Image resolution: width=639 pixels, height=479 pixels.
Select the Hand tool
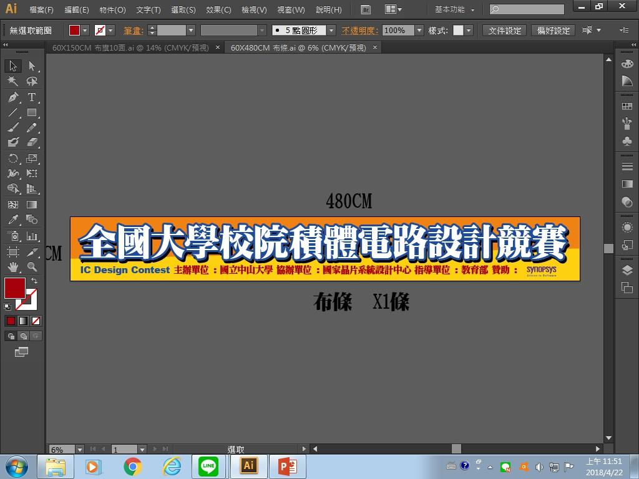pos(13,267)
